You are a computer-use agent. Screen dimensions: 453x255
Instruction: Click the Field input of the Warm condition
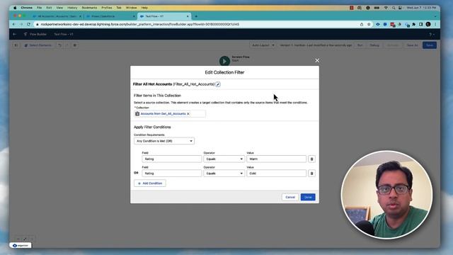[x=171, y=159]
